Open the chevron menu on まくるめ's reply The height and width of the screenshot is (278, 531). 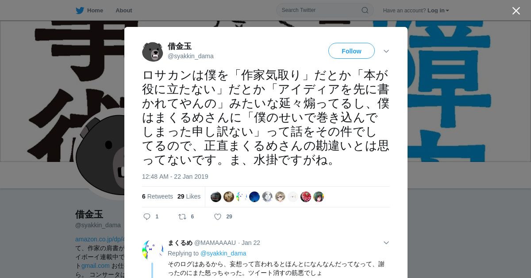click(386, 243)
